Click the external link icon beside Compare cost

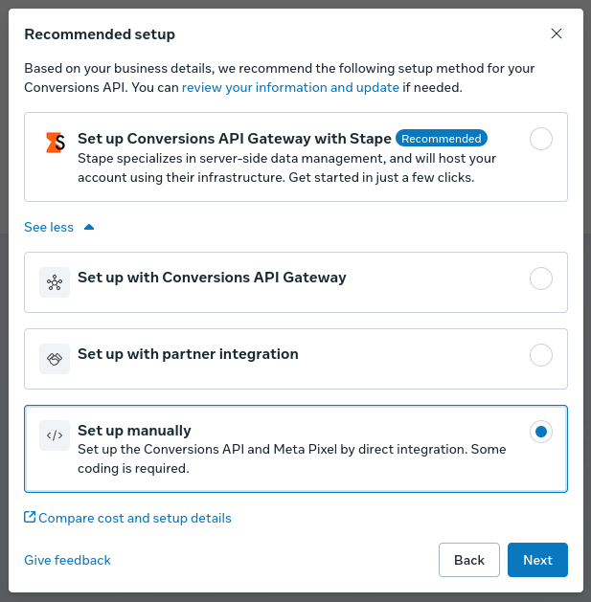pyautogui.click(x=30, y=517)
